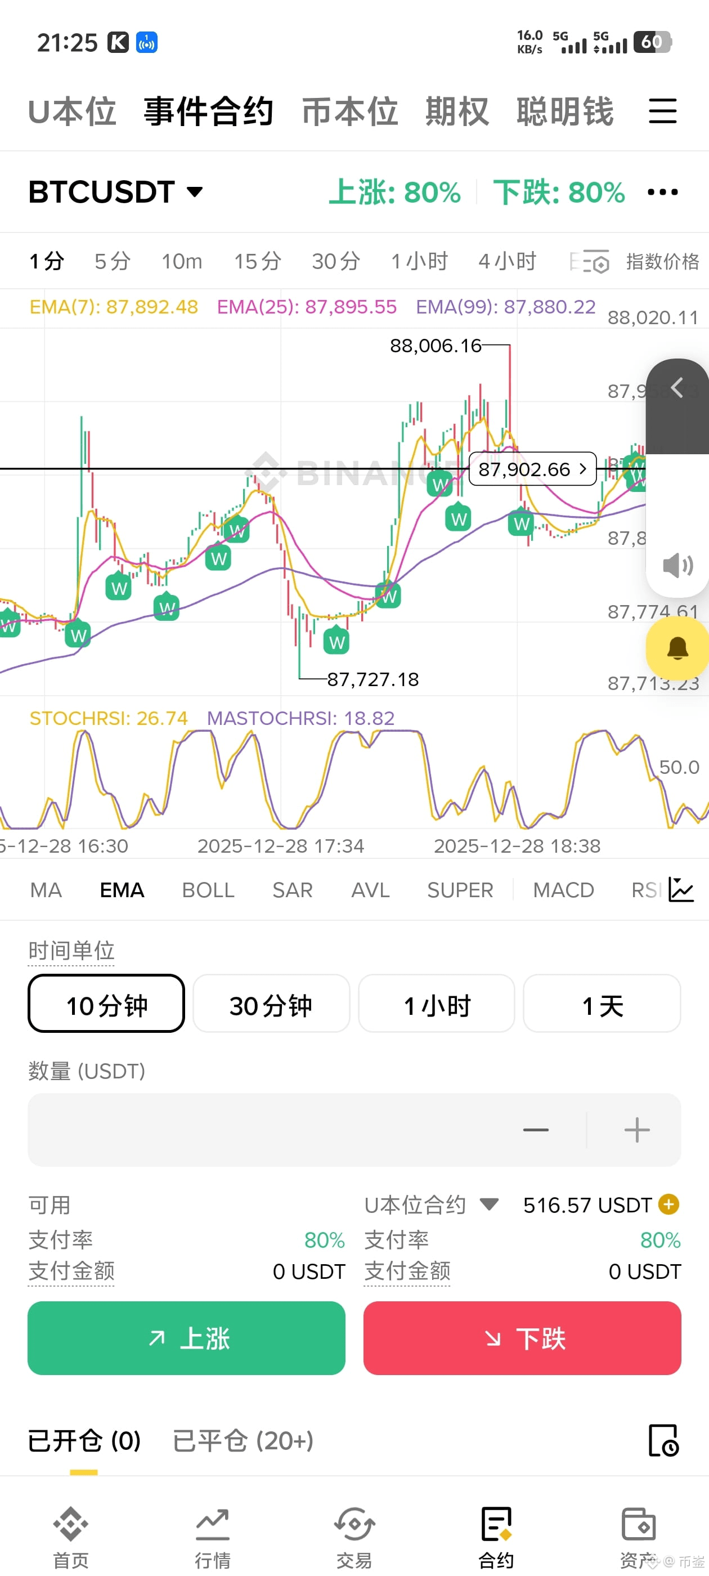The width and height of the screenshot is (709, 1576).
Task: Enable the MACD indicator
Action: 563,889
